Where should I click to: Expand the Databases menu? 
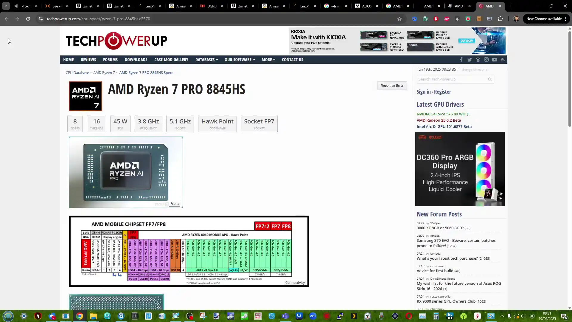point(207,60)
